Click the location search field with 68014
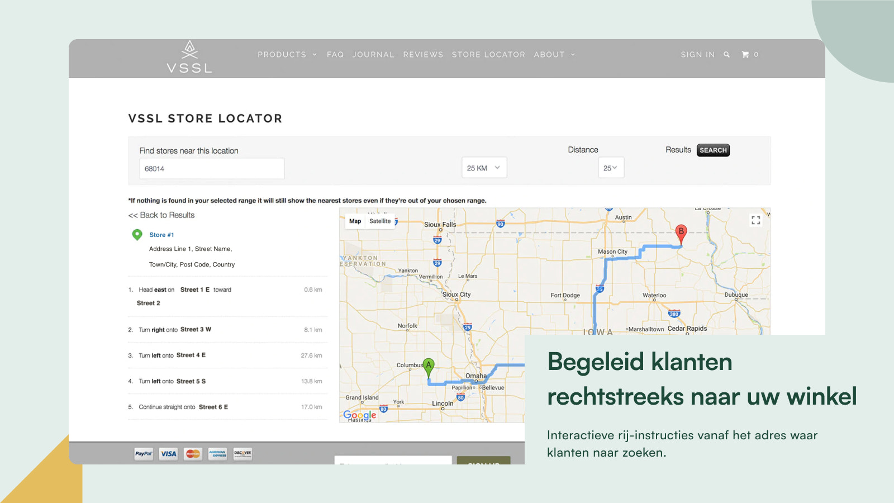The height and width of the screenshot is (503, 894). tap(212, 168)
